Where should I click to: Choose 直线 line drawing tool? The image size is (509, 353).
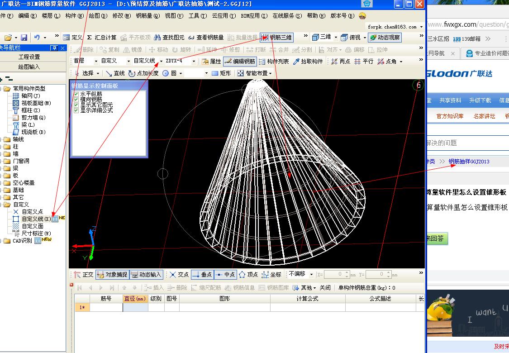click(x=115, y=73)
